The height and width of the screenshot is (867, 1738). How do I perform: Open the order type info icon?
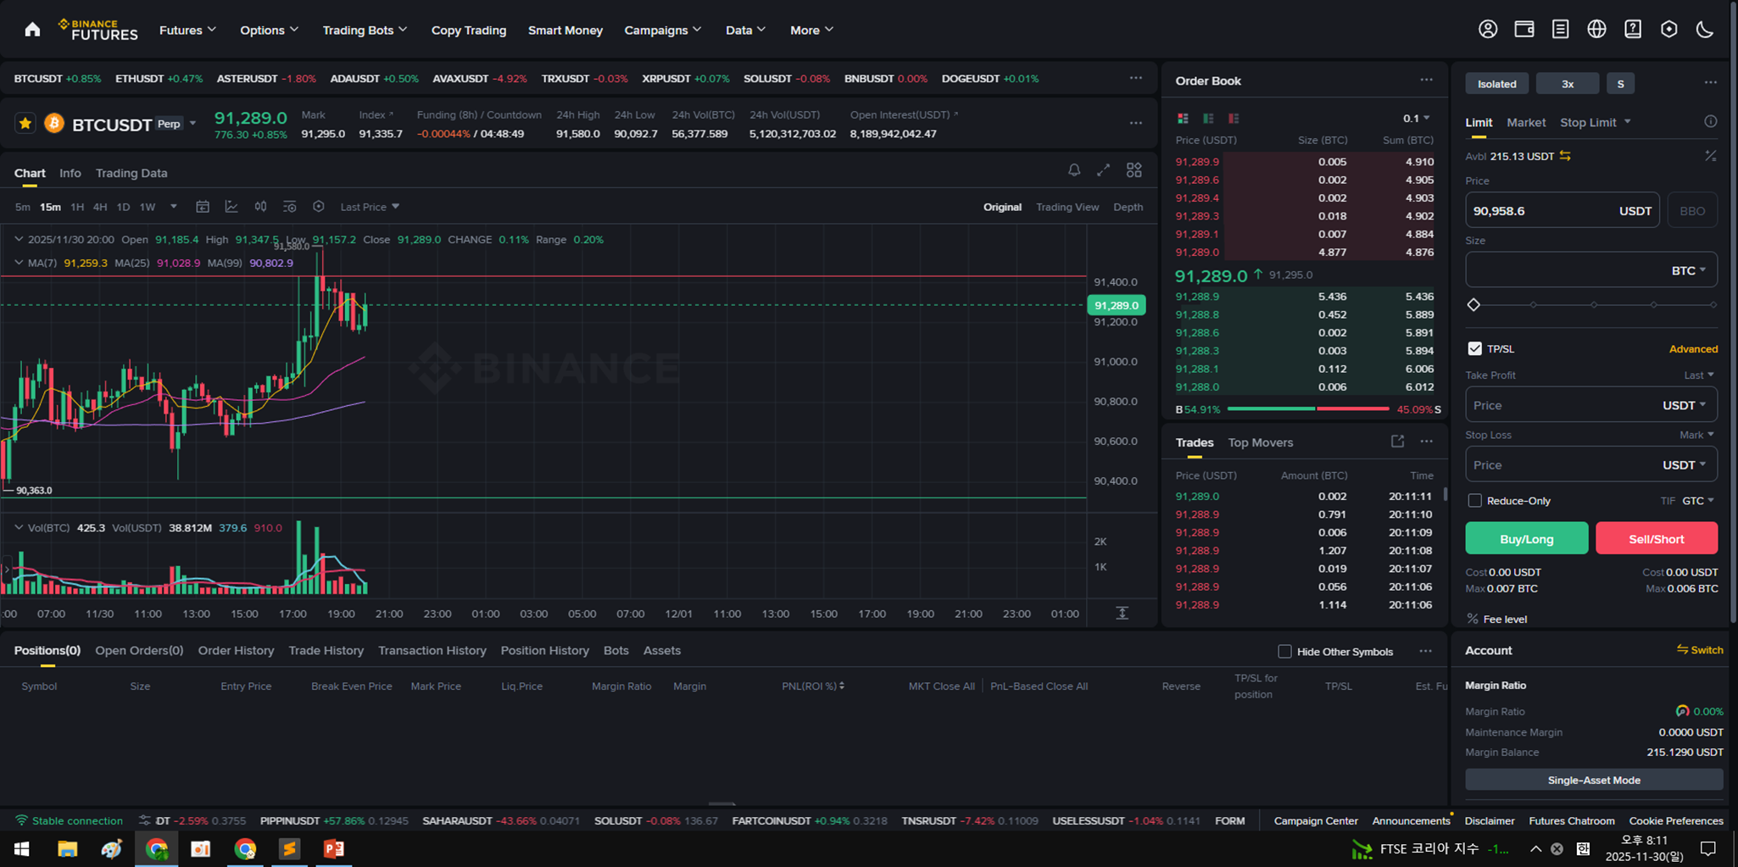click(1710, 122)
